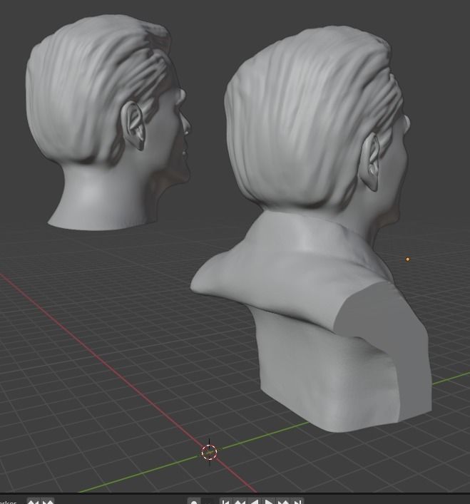Play the animation forward
This screenshot has width=470, height=504.
[268, 500]
